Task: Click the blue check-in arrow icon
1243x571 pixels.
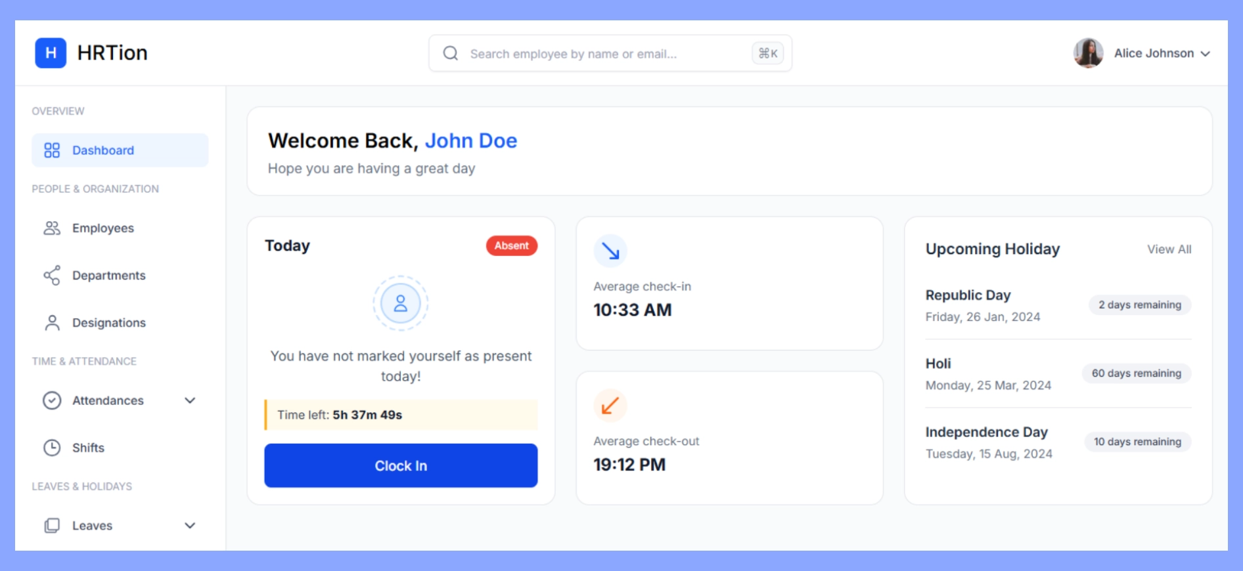Action: point(610,251)
